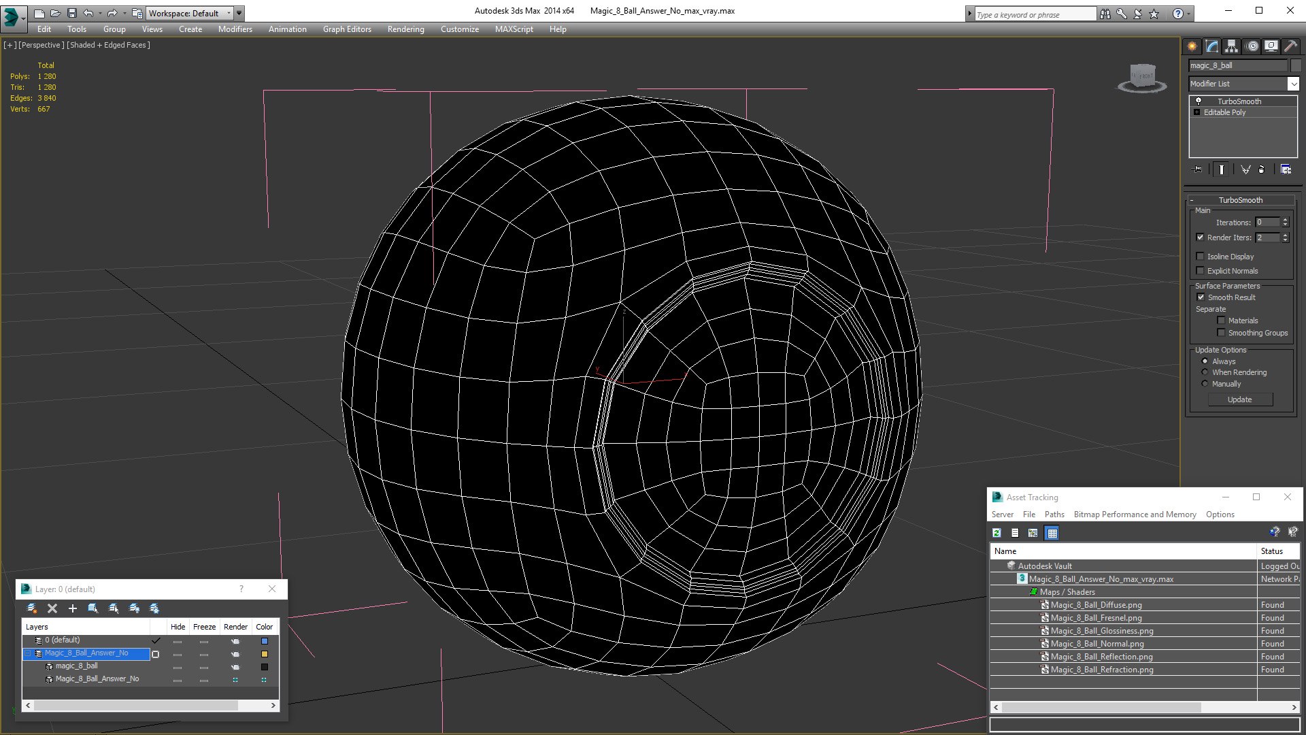Click Highlight Selected Objects' Layers icon
Screen dimensions: 1306x735
pyautogui.click(x=114, y=608)
